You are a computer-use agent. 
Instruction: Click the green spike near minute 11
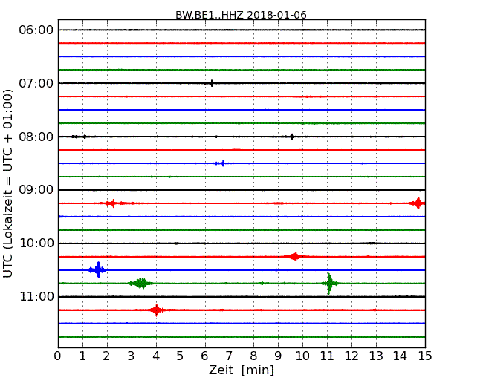coord(330,284)
